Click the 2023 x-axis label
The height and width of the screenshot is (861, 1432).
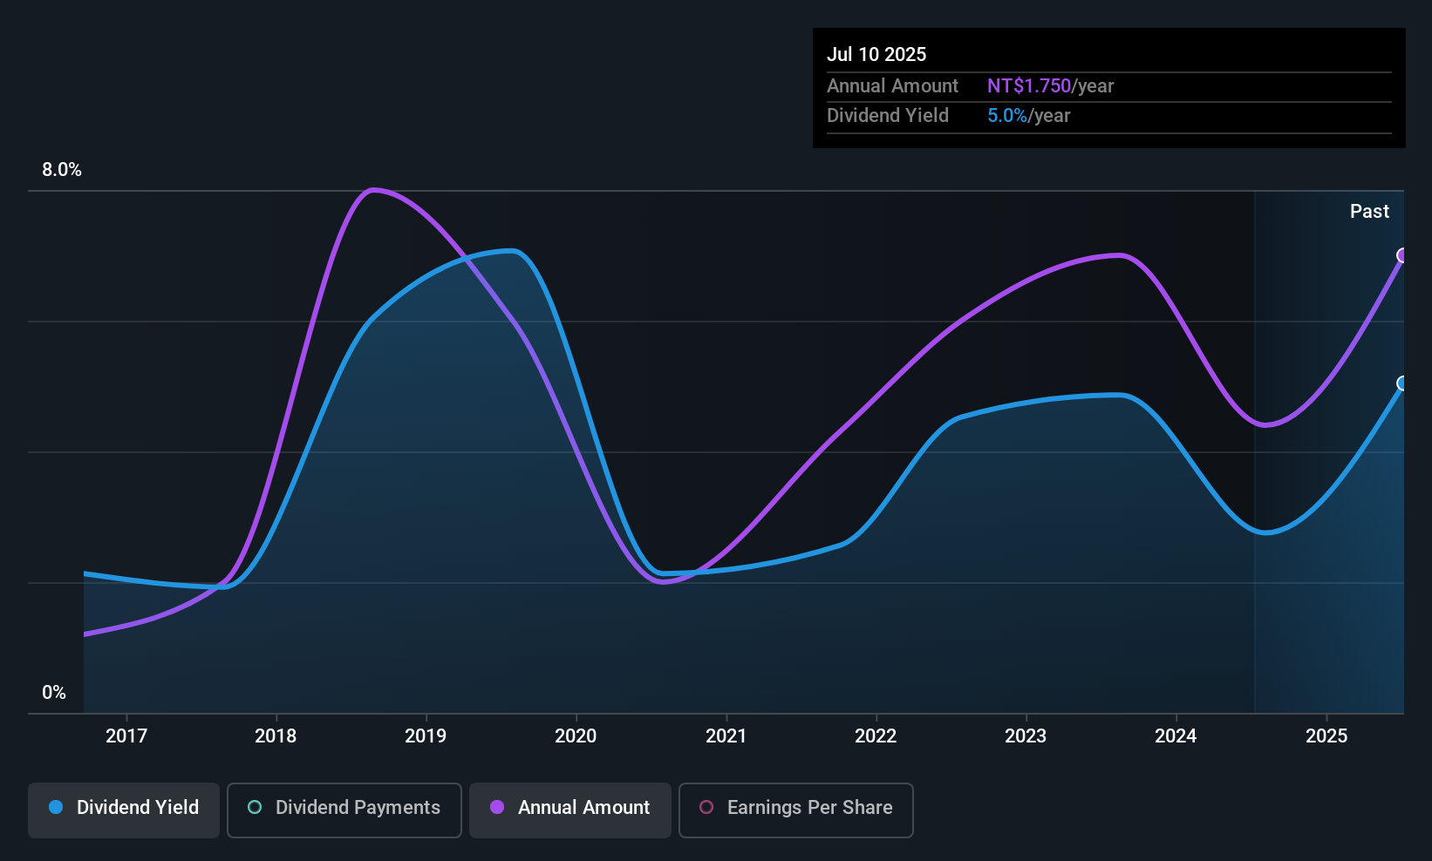1026,736
